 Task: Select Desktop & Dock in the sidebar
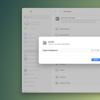coord(34,70)
